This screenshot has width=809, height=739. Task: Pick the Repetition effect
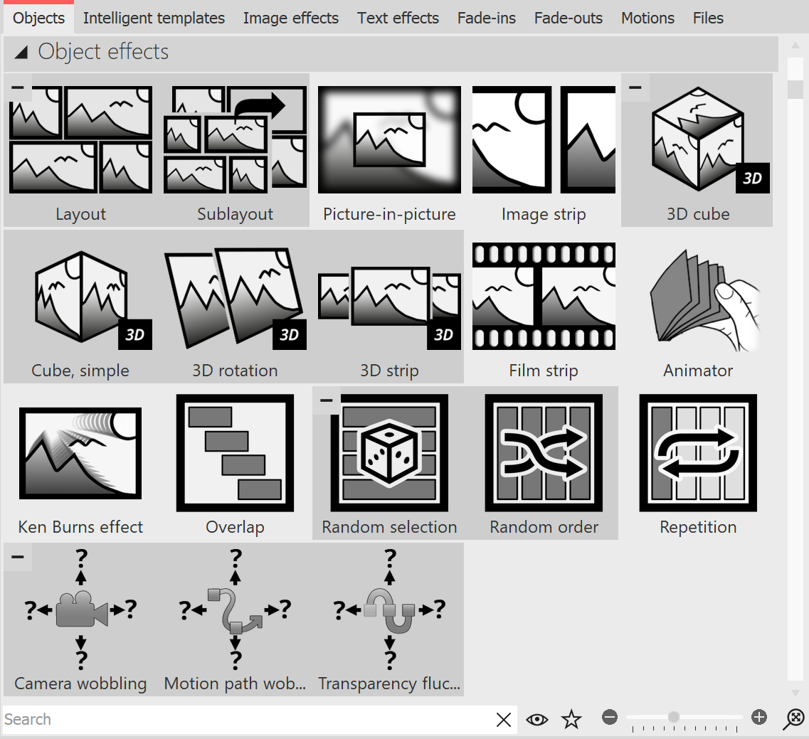[698, 452]
